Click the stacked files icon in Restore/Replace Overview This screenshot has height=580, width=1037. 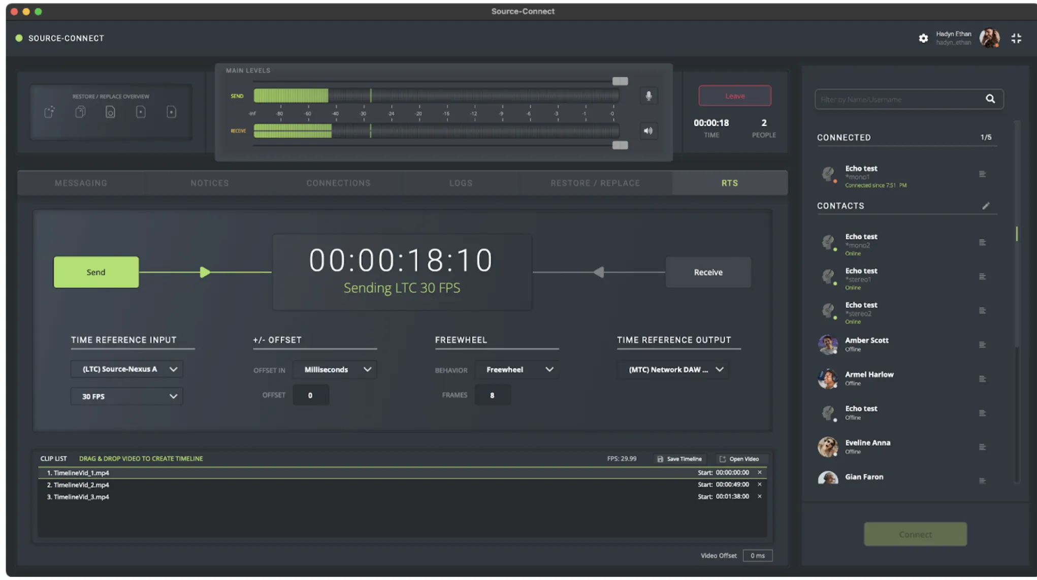[x=80, y=112]
